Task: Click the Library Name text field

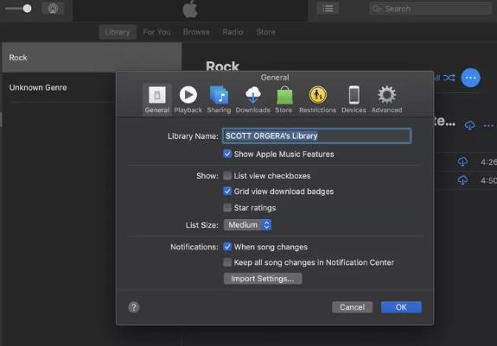Action: pos(316,136)
